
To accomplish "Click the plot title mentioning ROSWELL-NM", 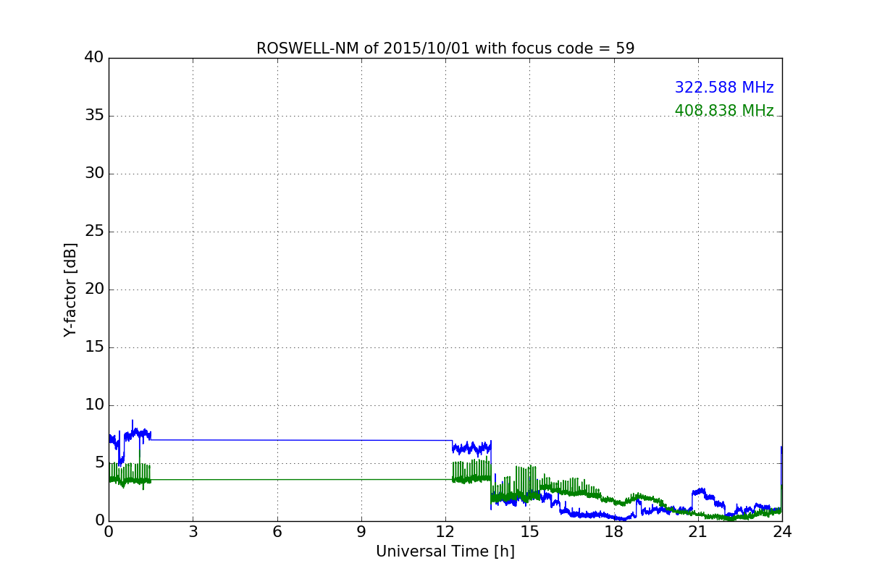I will pos(445,48).
